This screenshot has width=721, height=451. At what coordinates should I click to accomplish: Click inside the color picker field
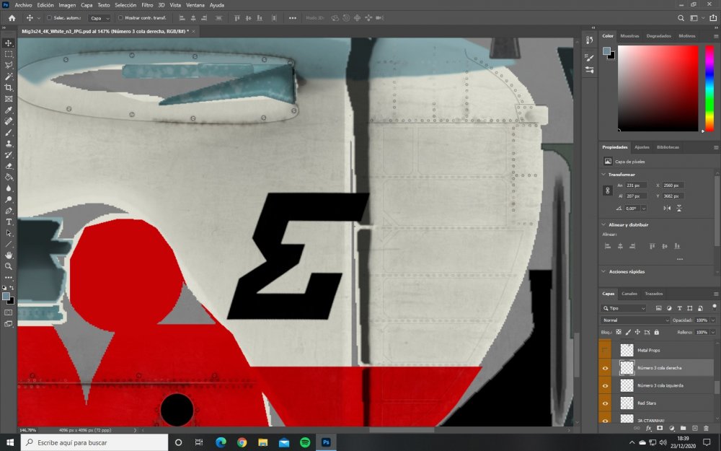point(657,87)
